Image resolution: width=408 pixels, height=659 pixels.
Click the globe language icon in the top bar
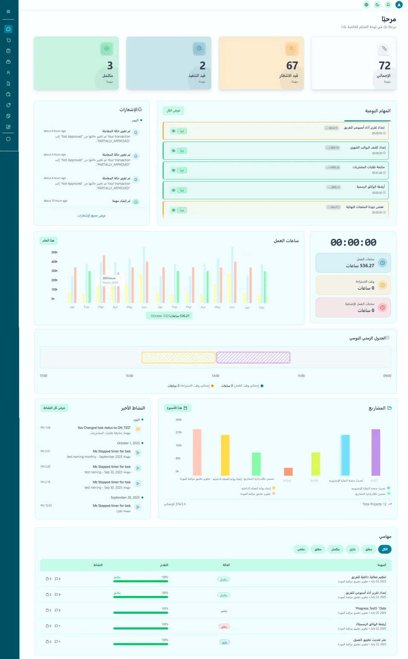pyautogui.click(x=366, y=5)
